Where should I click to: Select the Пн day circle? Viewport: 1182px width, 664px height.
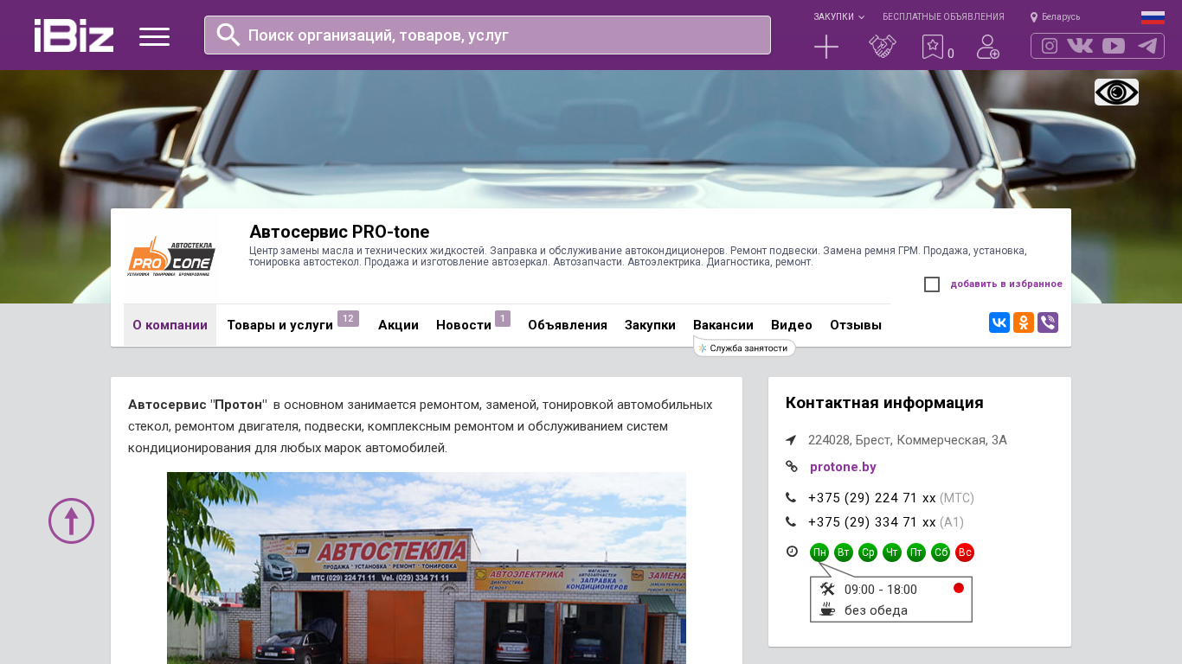[x=819, y=552]
